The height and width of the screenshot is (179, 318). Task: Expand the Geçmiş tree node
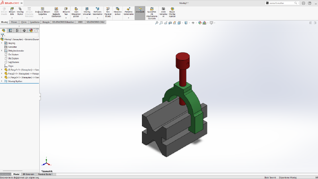(x=2, y=43)
